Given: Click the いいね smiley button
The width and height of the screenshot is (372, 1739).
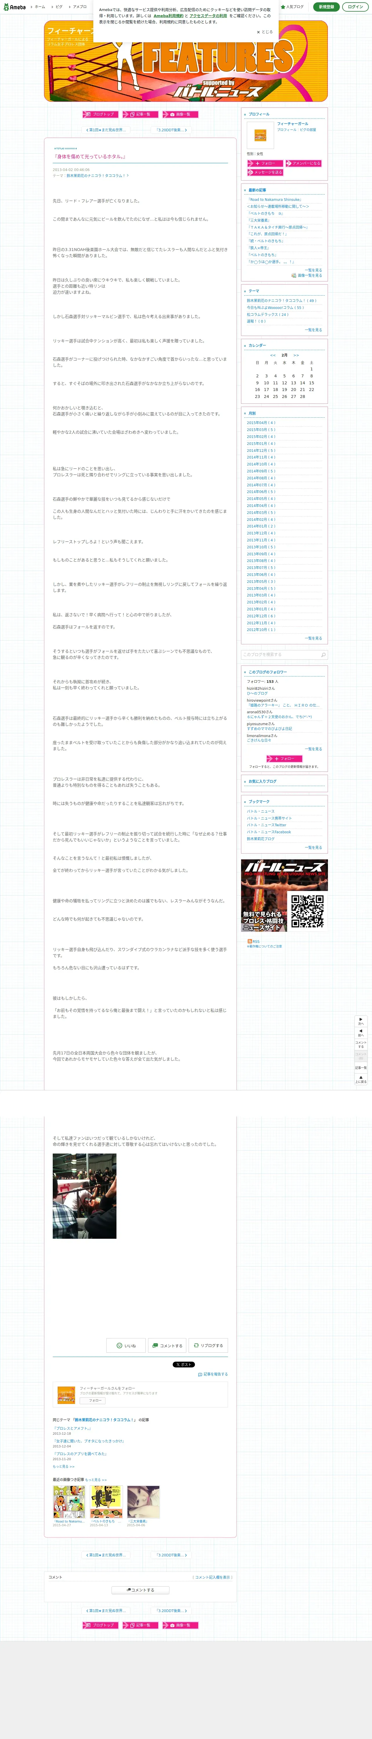Looking at the screenshot, I should (126, 1345).
